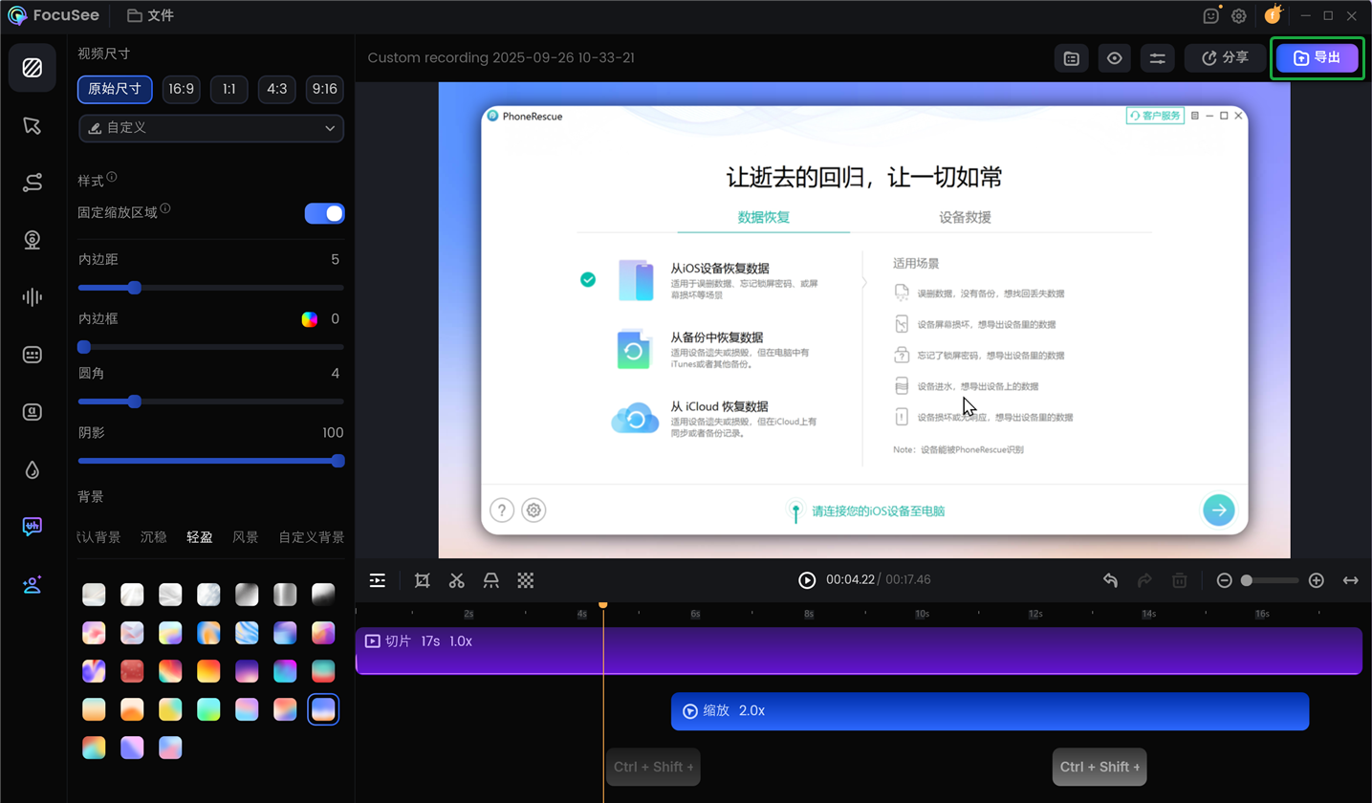Click the 阴影 shadow slider

coord(211,461)
